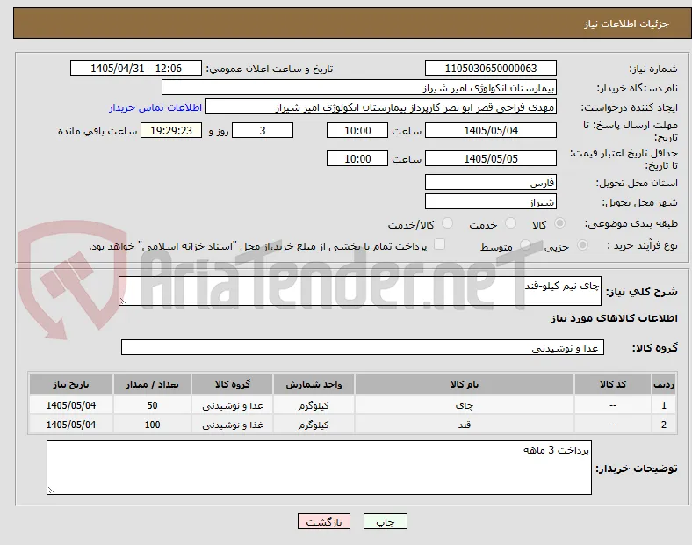Screen dimensions: 692x545
Task: Click the request creator name field
Action: pyautogui.click(x=381, y=107)
